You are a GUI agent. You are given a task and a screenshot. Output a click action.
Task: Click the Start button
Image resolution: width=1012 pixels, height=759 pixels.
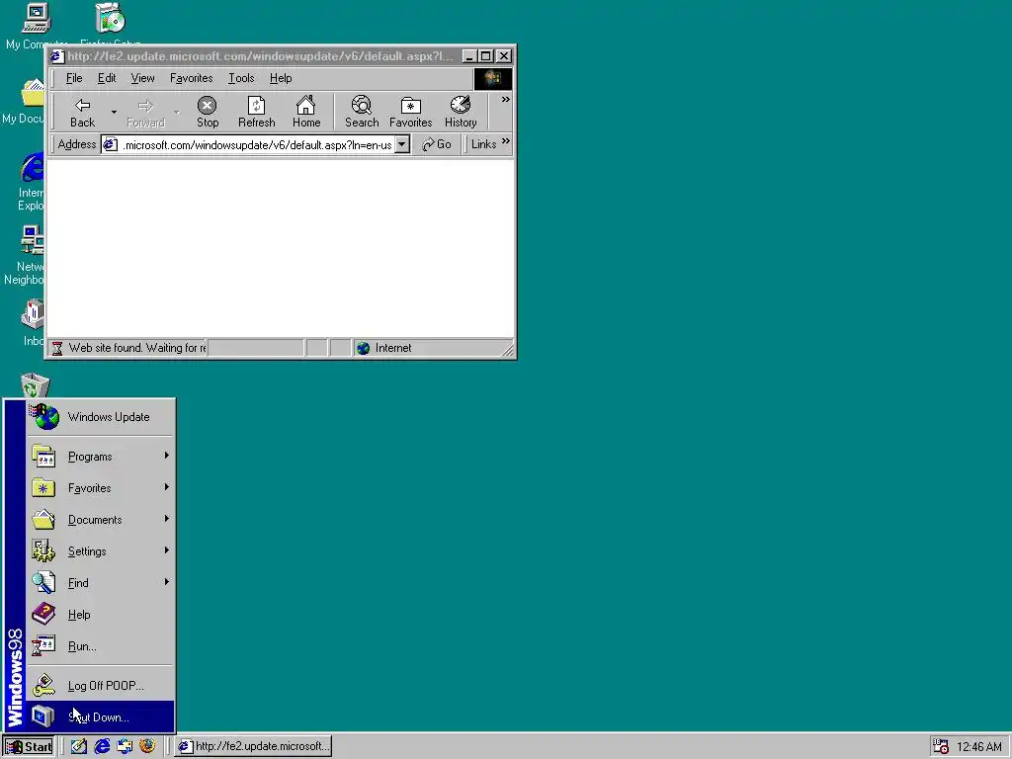coord(29,747)
